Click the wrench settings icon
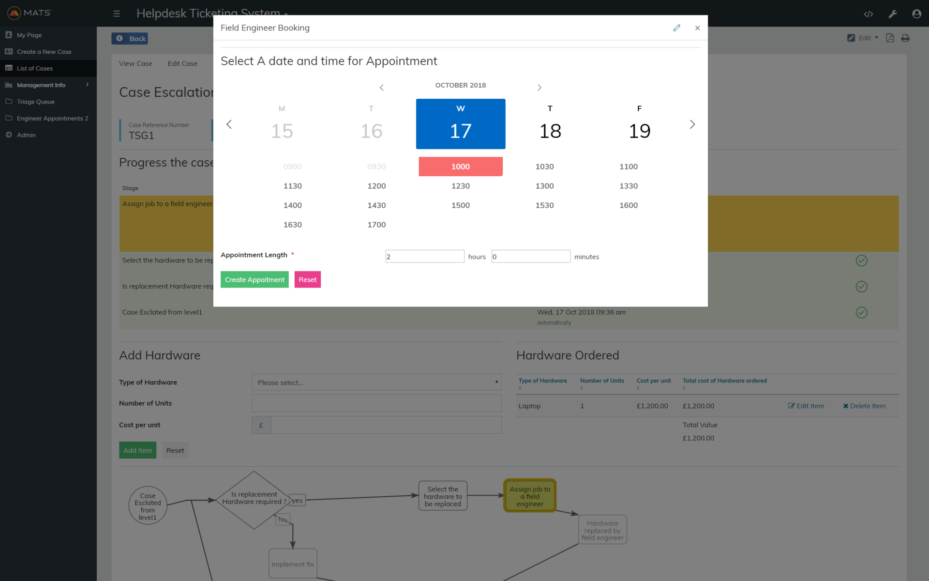The height and width of the screenshot is (581, 929). (x=893, y=14)
